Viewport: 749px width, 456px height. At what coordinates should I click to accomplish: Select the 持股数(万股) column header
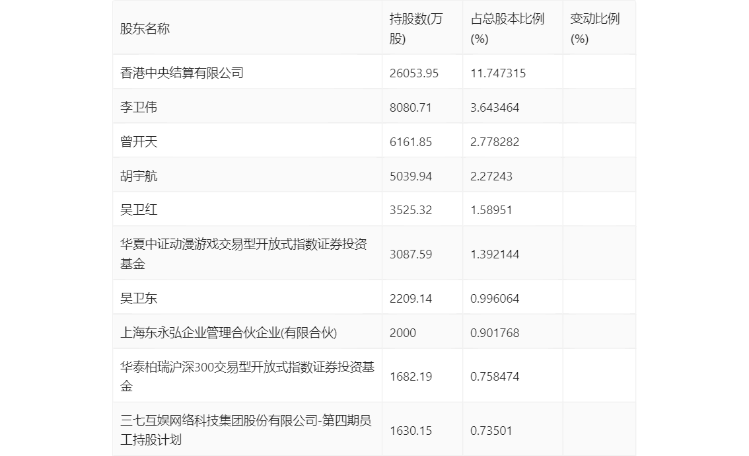[416, 28]
